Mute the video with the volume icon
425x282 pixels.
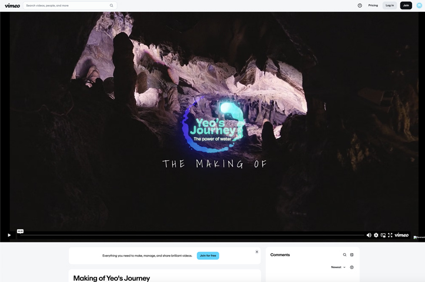[x=369, y=235]
